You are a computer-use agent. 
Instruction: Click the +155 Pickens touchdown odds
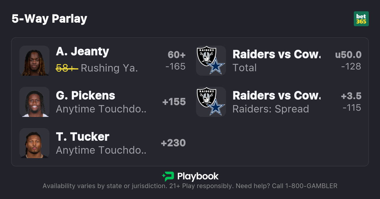click(174, 102)
